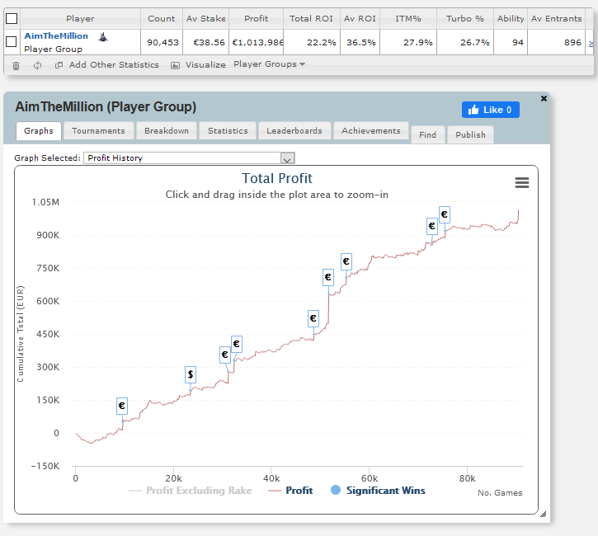The width and height of the screenshot is (598, 536).
Task: Open the AimTheMillion player link
Action: [56, 35]
